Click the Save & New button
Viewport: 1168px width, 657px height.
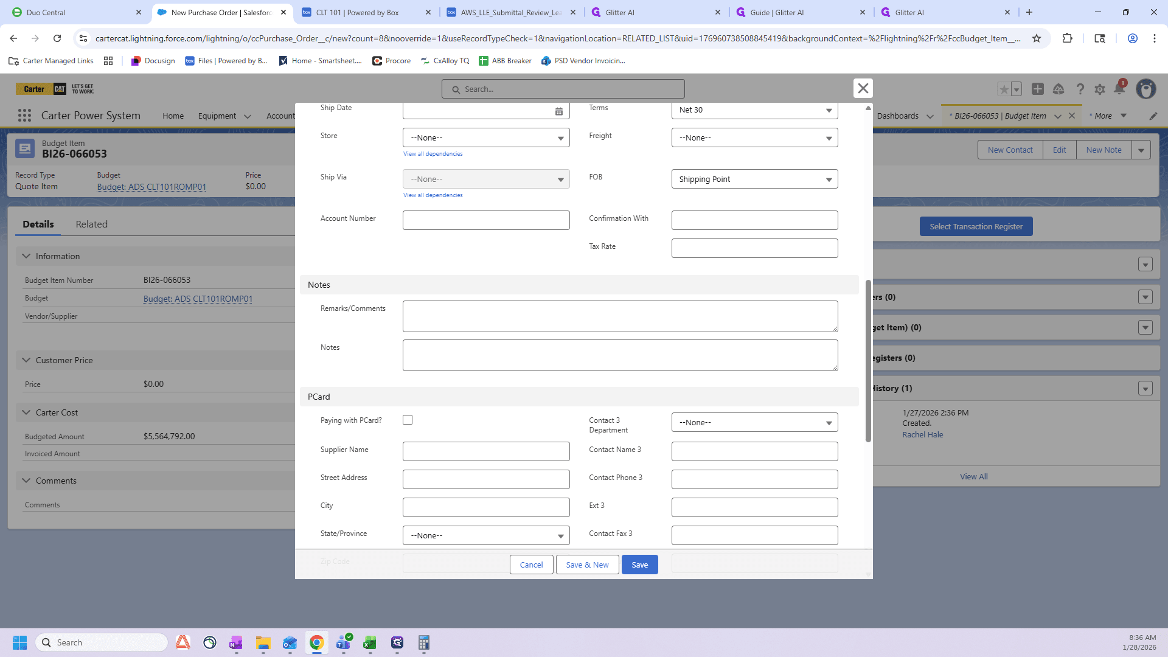click(x=587, y=565)
